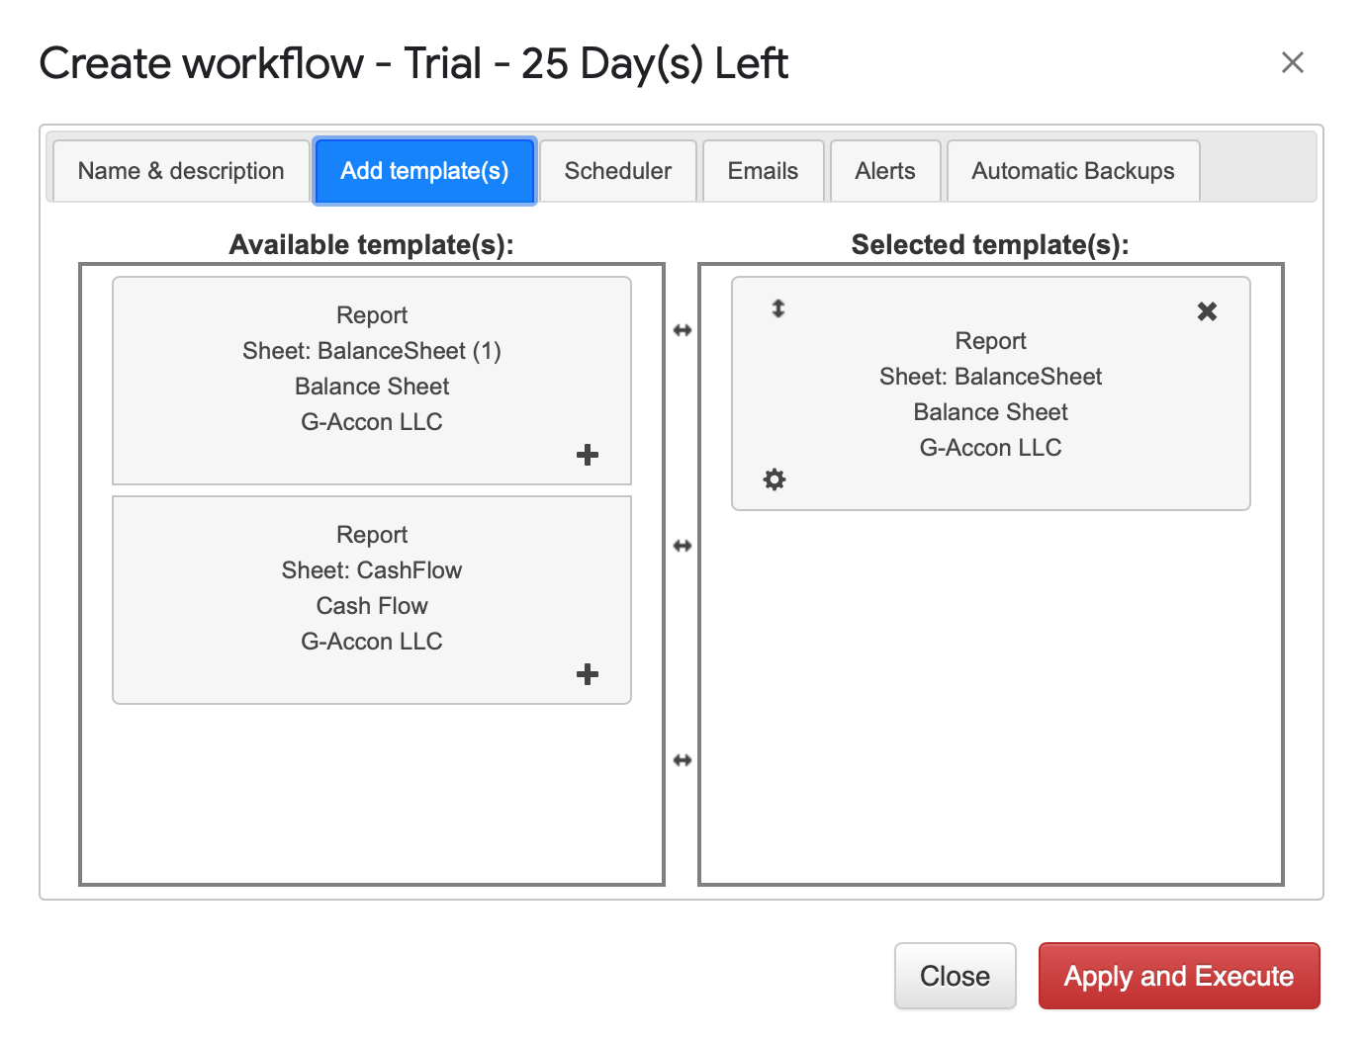Add the CashFlow template using plus icon
The width and height of the screenshot is (1367, 1040).
click(x=588, y=674)
